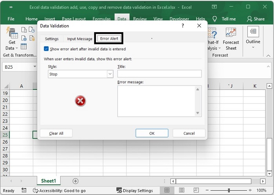Open Display Settings in status bar
The image size is (274, 195).
(x=135, y=190)
